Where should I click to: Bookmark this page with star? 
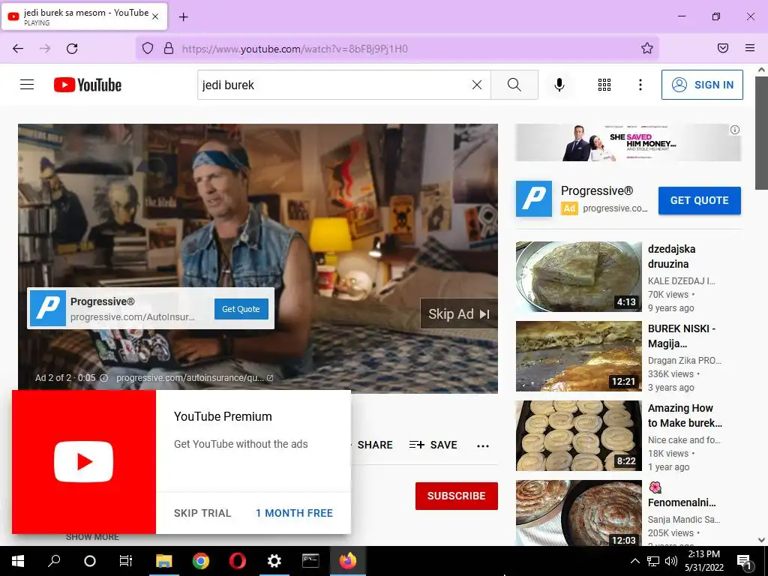647,48
